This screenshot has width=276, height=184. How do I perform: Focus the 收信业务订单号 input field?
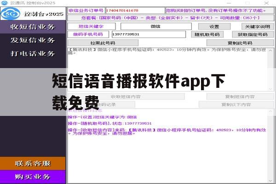tap(135, 11)
